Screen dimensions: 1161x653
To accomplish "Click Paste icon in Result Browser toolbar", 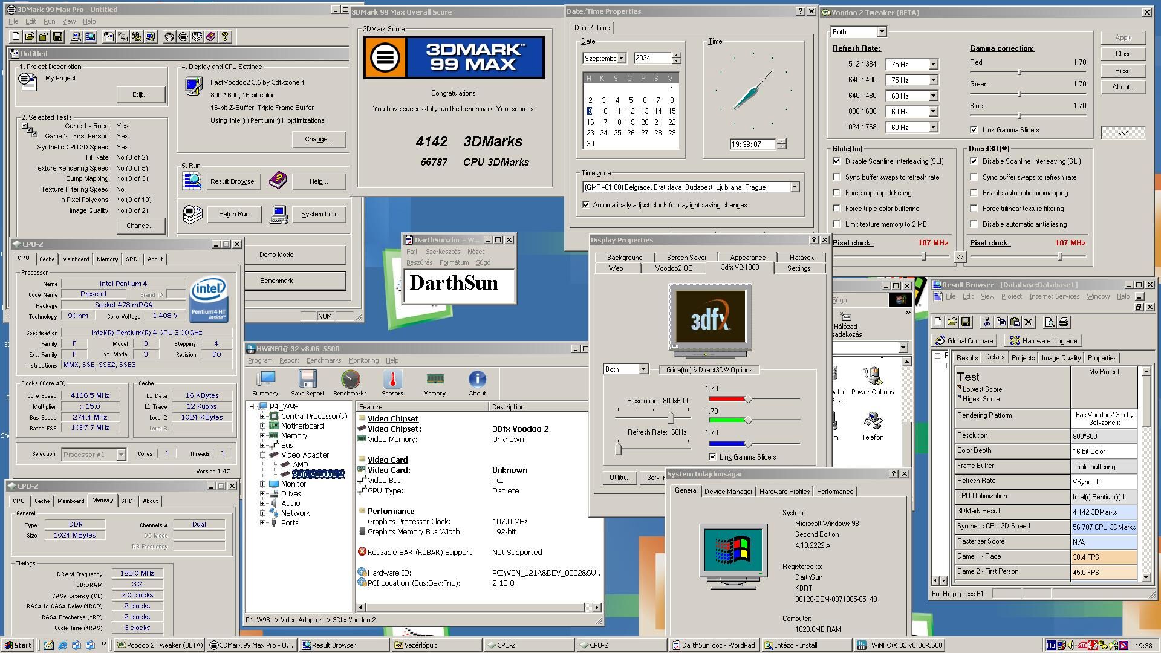I will [x=1015, y=322].
